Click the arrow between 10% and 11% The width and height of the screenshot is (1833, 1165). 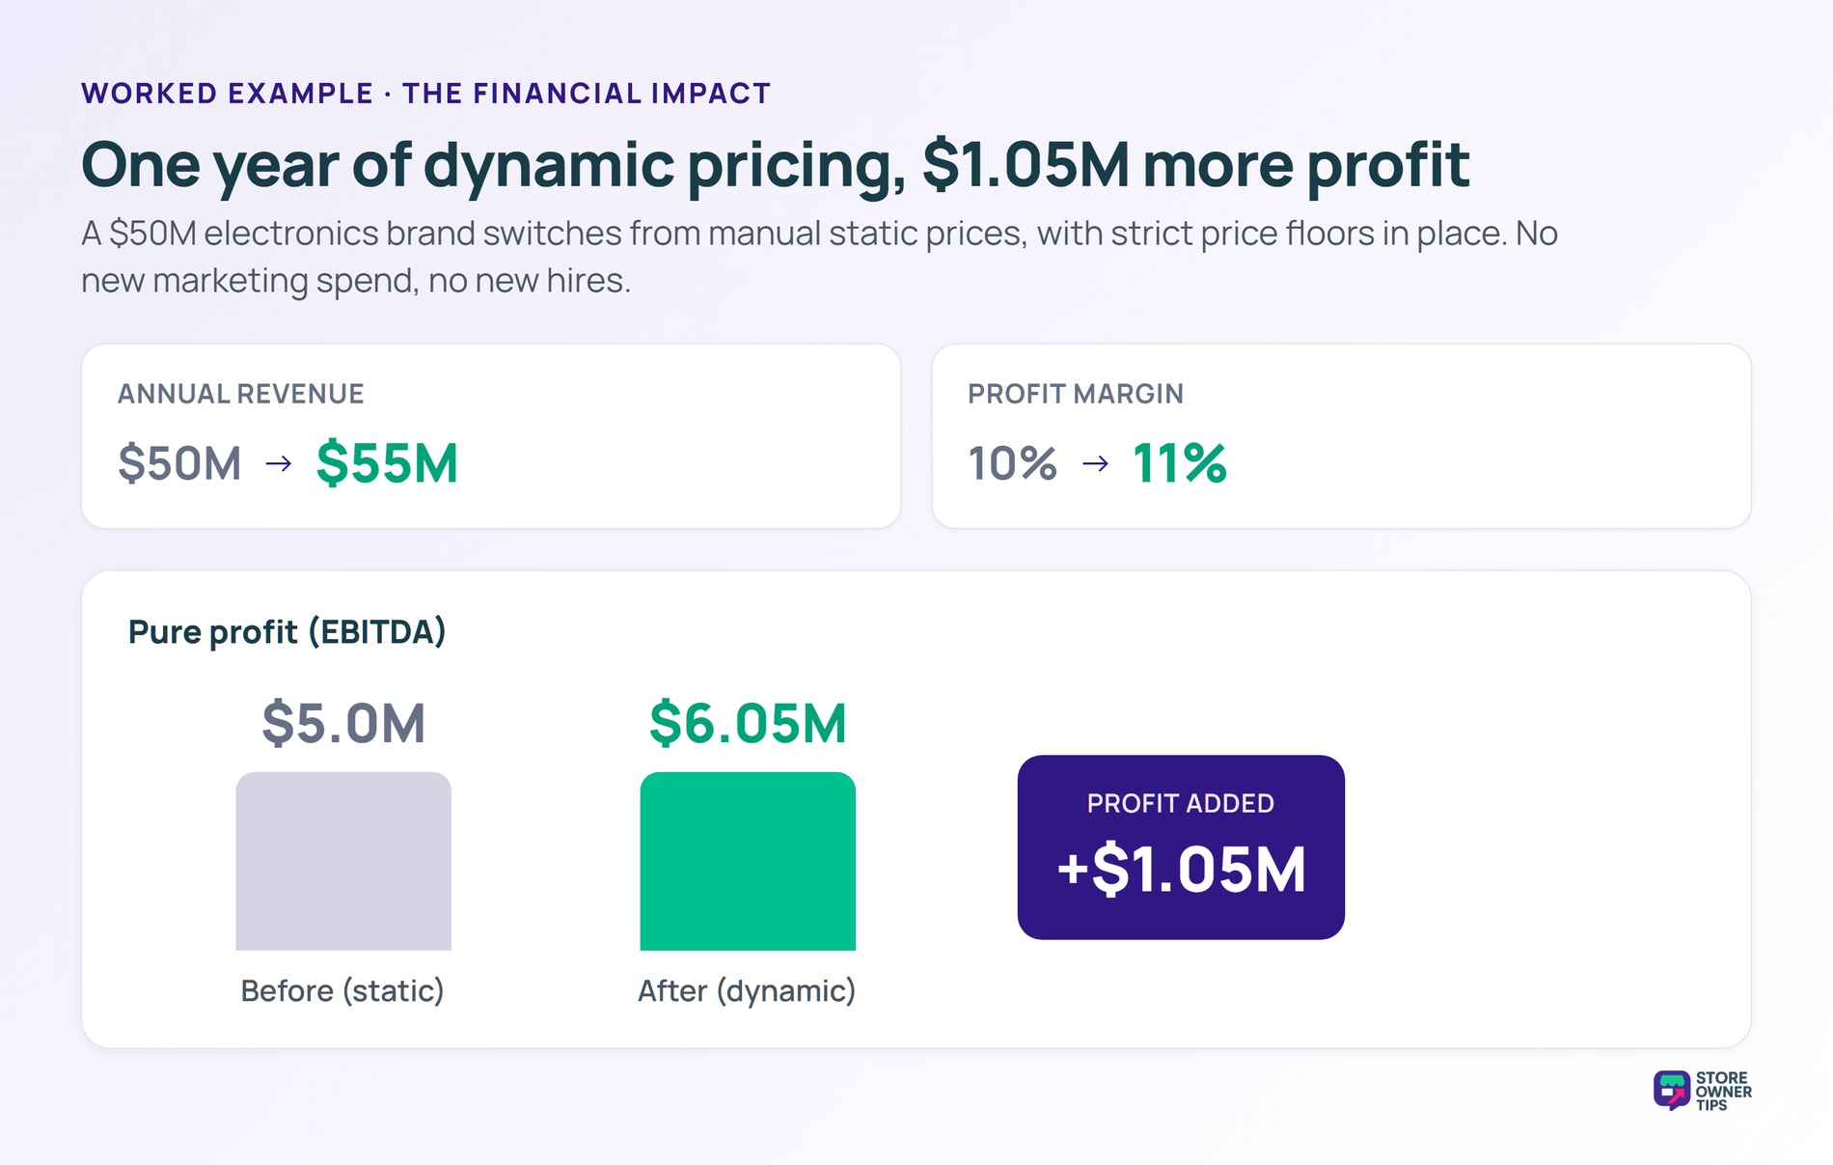coord(1095,464)
